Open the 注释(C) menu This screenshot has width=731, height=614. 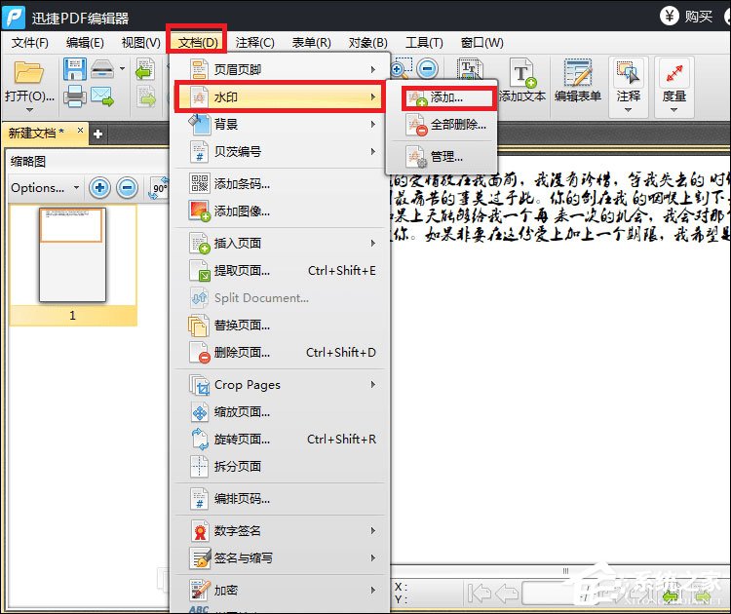point(254,43)
